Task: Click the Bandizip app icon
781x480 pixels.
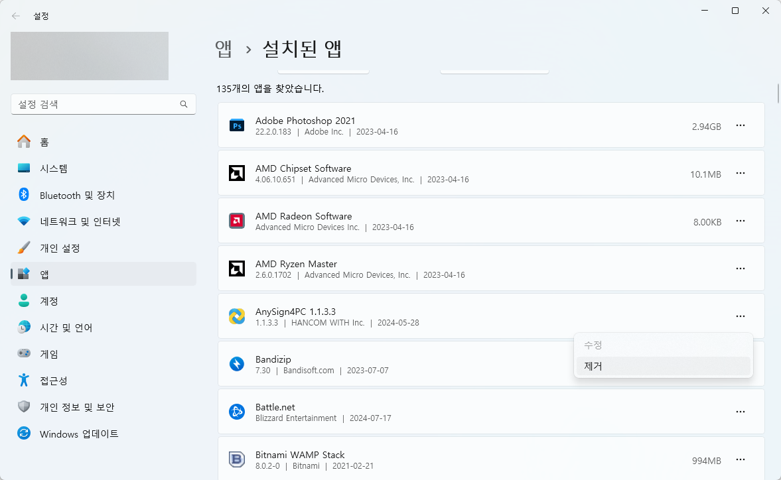Action: tap(237, 364)
